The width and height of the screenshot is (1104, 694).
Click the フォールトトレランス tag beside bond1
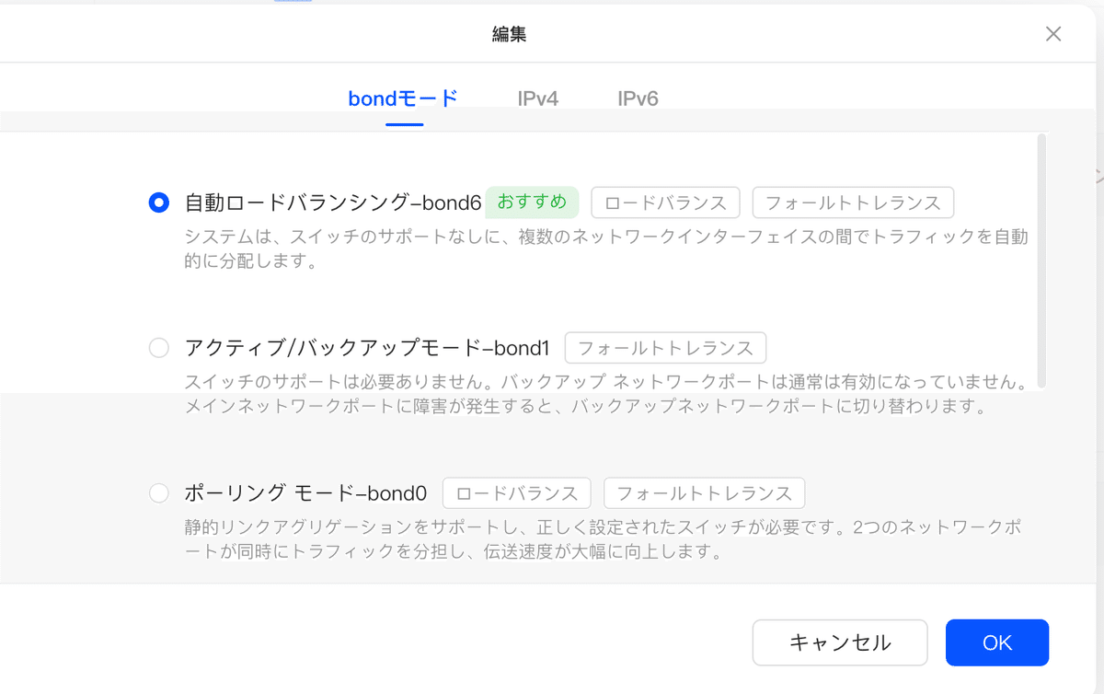point(665,348)
